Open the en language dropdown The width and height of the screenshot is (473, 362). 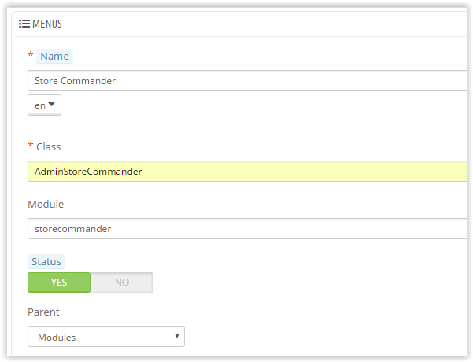tap(44, 105)
